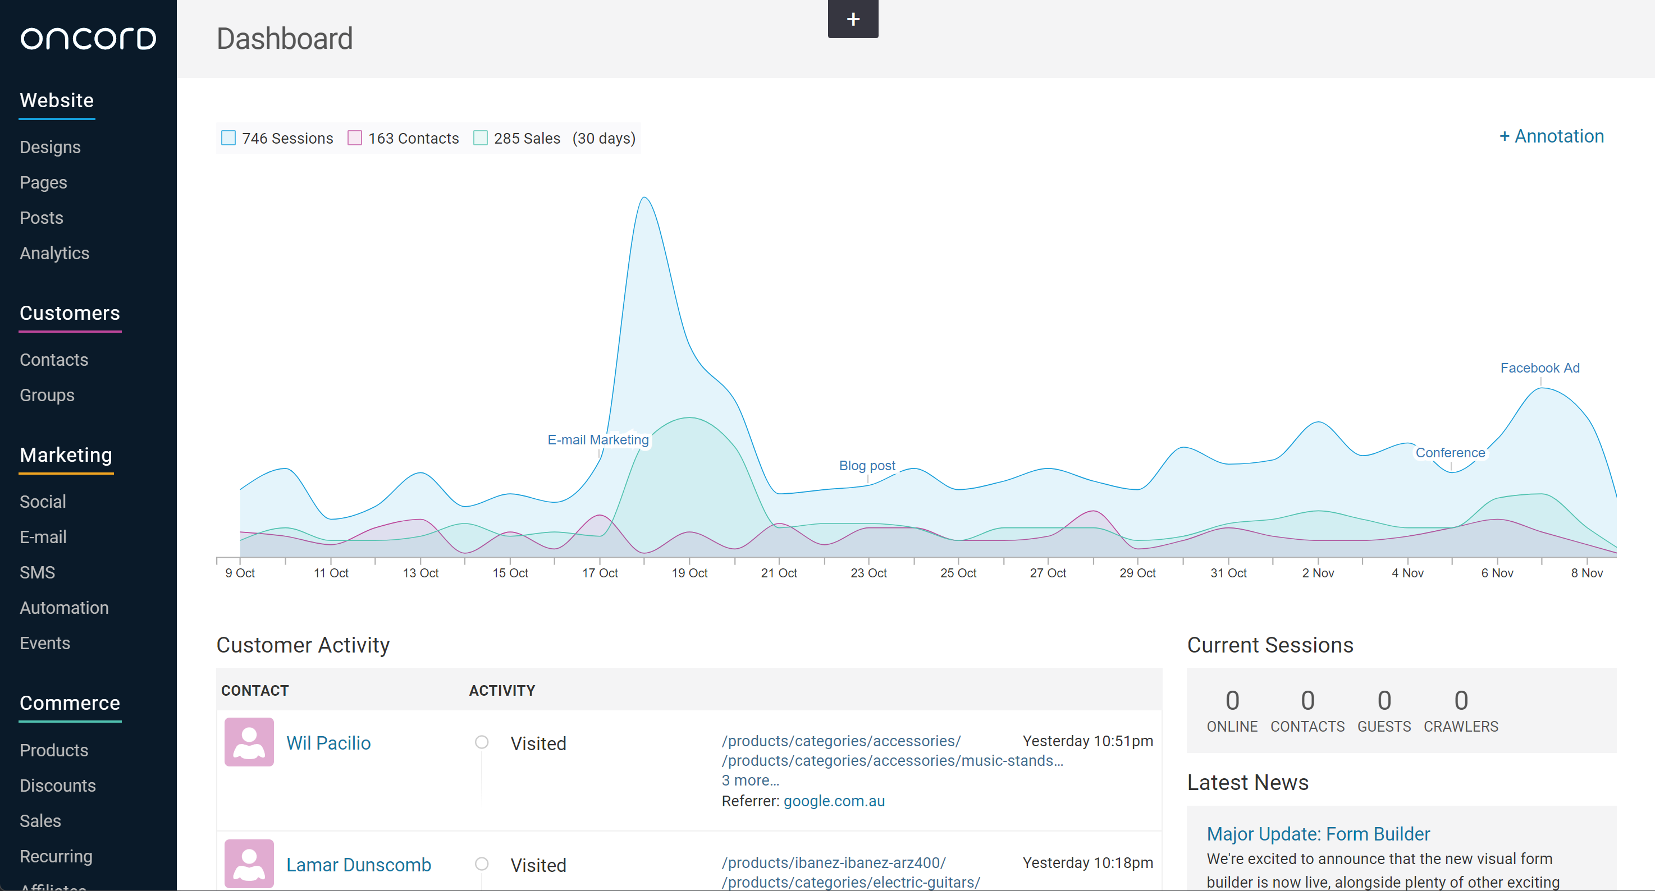This screenshot has width=1655, height=891.
Task: Toggle the Contacts series legend checkbox
Action: pyautogui.click(x=355, y=138)
